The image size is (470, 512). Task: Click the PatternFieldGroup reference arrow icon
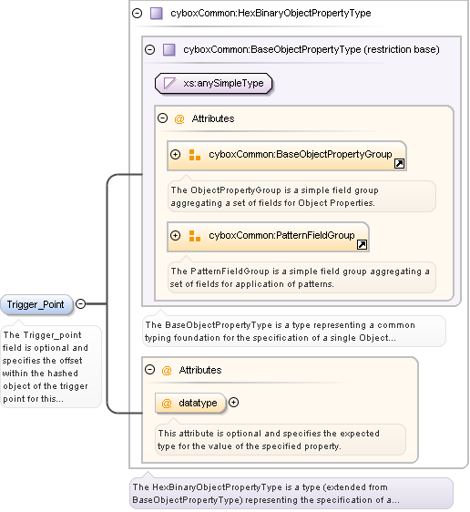click(x=362, y=244)
